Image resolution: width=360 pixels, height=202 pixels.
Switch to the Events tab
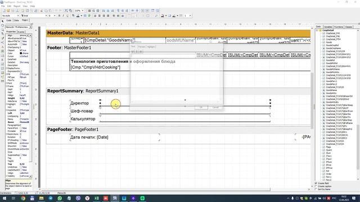[x=21, y=32]
